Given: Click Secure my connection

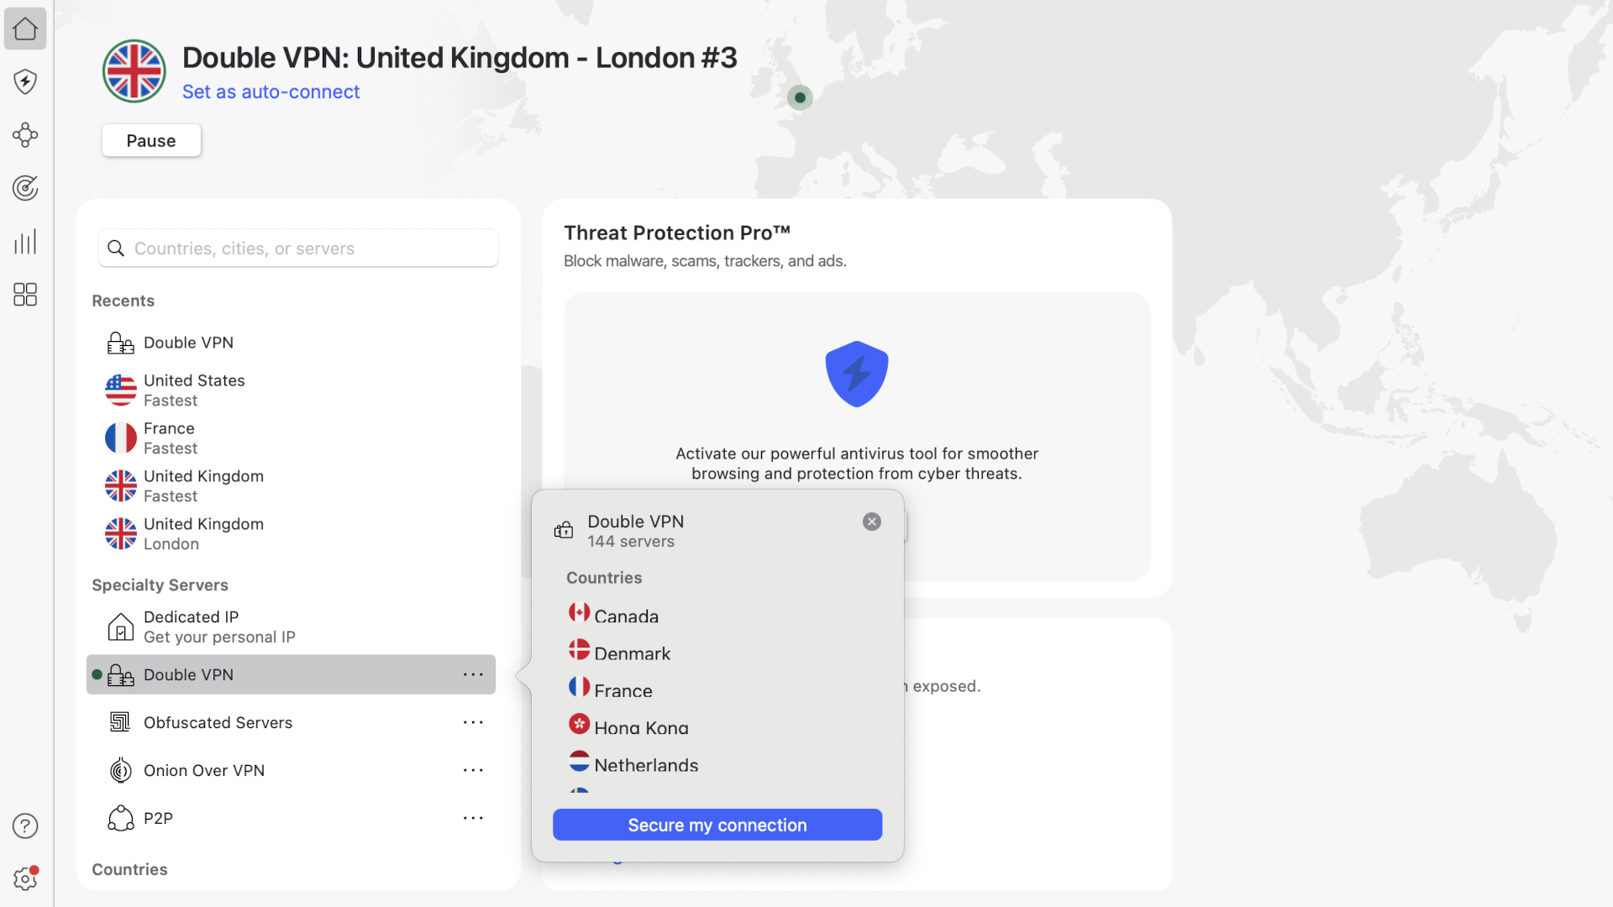Looking at the screenshot, I should click(717, 825).
